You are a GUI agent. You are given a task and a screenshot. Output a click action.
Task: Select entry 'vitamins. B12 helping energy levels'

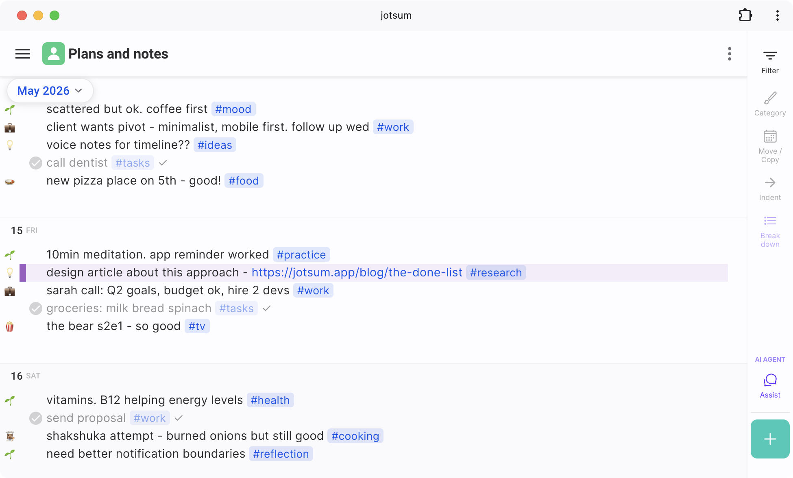tap(144, 400)
